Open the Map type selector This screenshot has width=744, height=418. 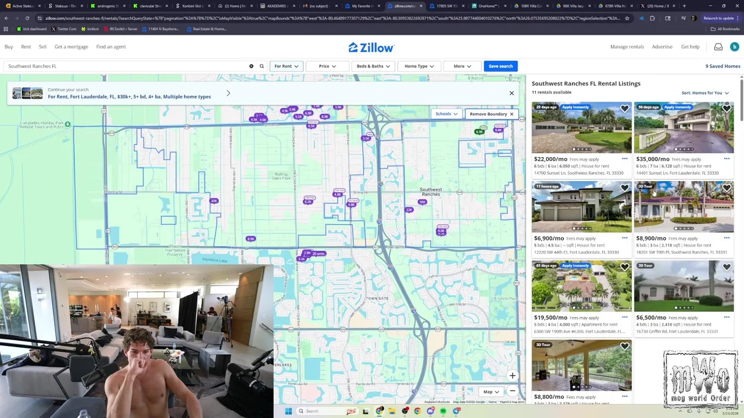coord(491,391)
